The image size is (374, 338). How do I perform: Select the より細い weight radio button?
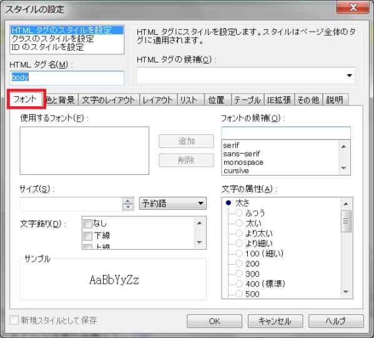(239, 243)
